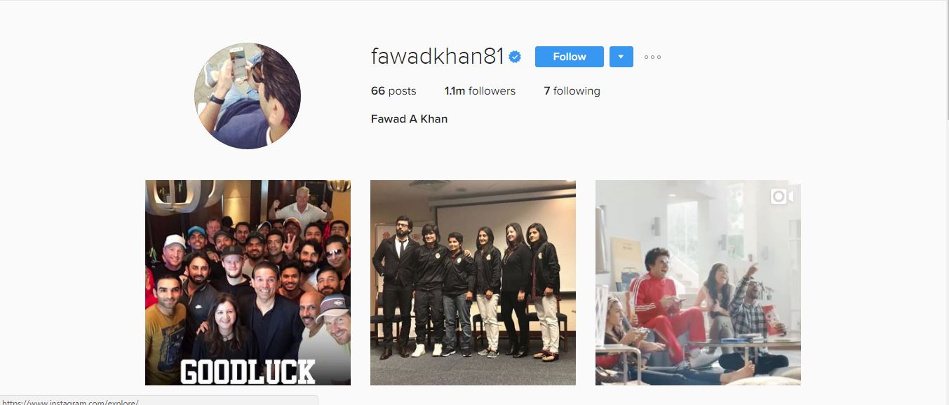Image resolution: width=949 pixels, height=405 pixels.
Task: Open the three-dot options menu
Action: point(652,57)
